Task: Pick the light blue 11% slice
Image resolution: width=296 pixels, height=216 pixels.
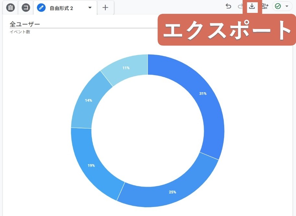Action: point(126,68)
